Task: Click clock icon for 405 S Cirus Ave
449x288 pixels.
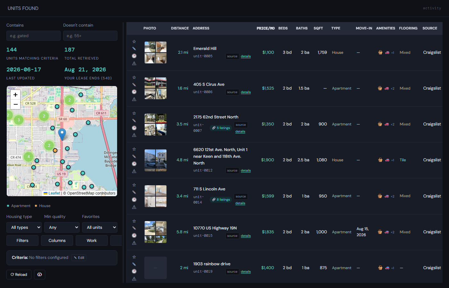Action: point(134,92)
